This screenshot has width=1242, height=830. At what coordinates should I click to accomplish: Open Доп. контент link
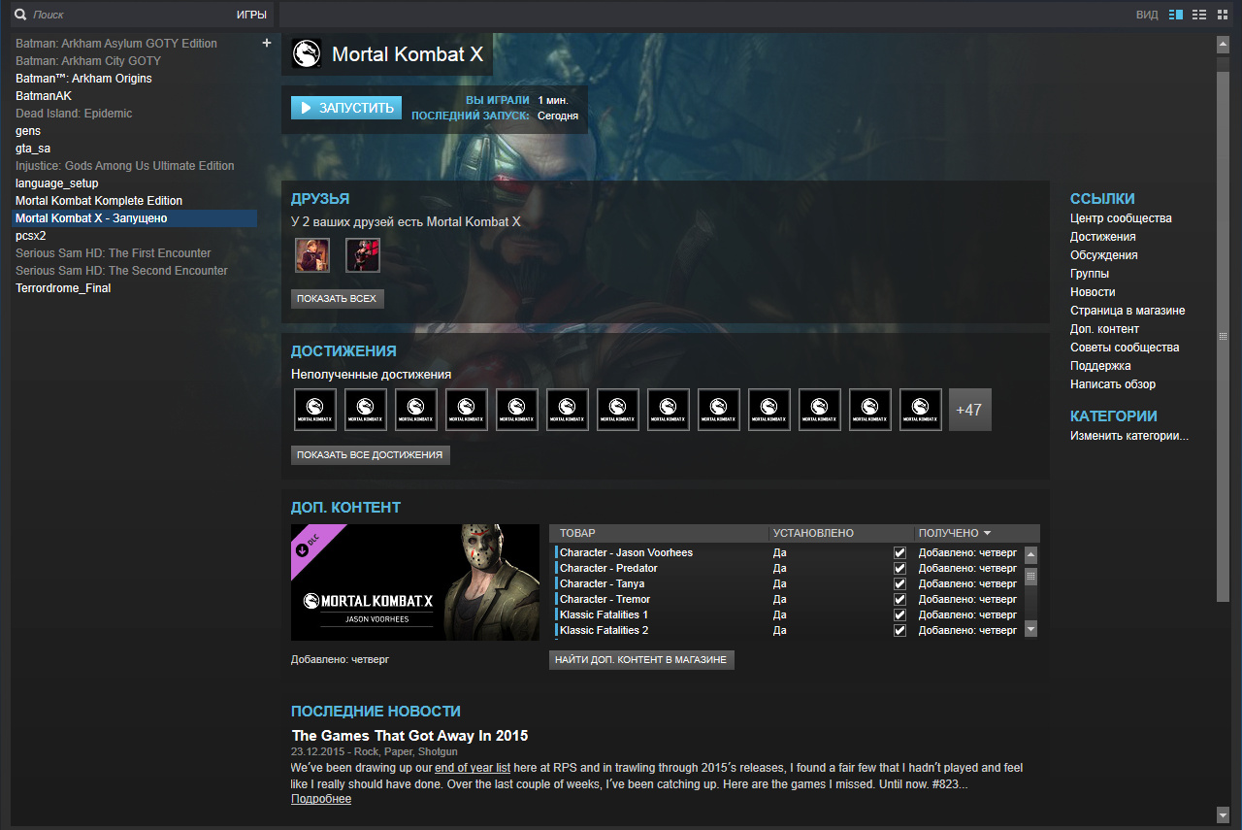click(x=1105, y=329)
